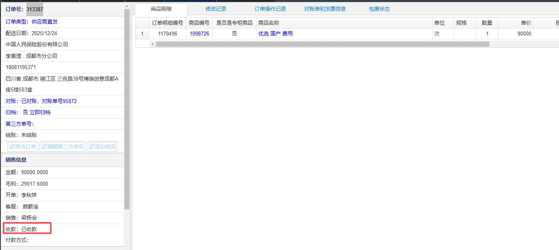Select the 商品明细 tab

[161, 9]
